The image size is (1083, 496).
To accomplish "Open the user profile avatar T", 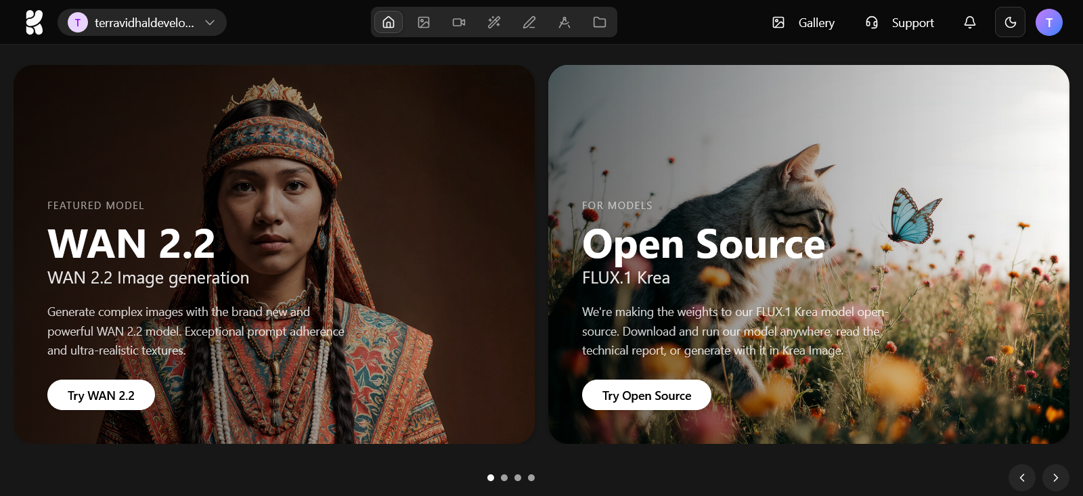I will (x=1049, y=22).
